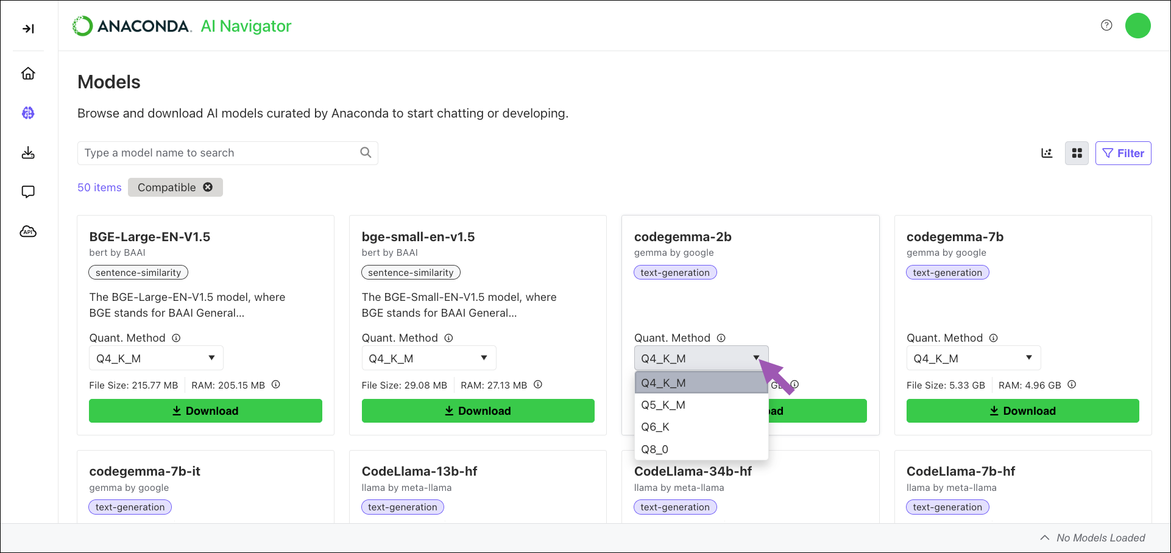1171x553 pixels.
Task: Open the help question mark icon
Action: [x=1106, y=25]
